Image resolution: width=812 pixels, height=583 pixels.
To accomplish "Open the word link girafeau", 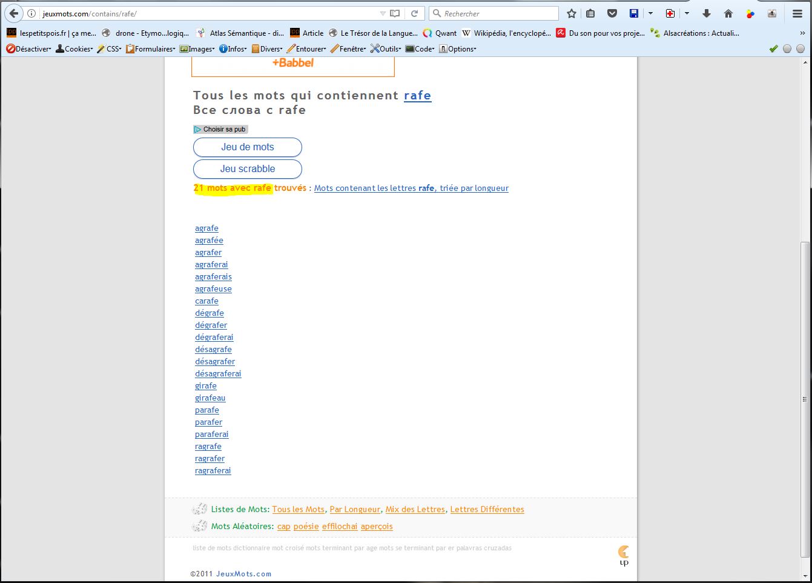I will pyautogui.click(x=210, y=398).
